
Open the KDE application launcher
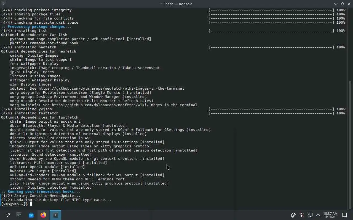(x=8, y=215)
